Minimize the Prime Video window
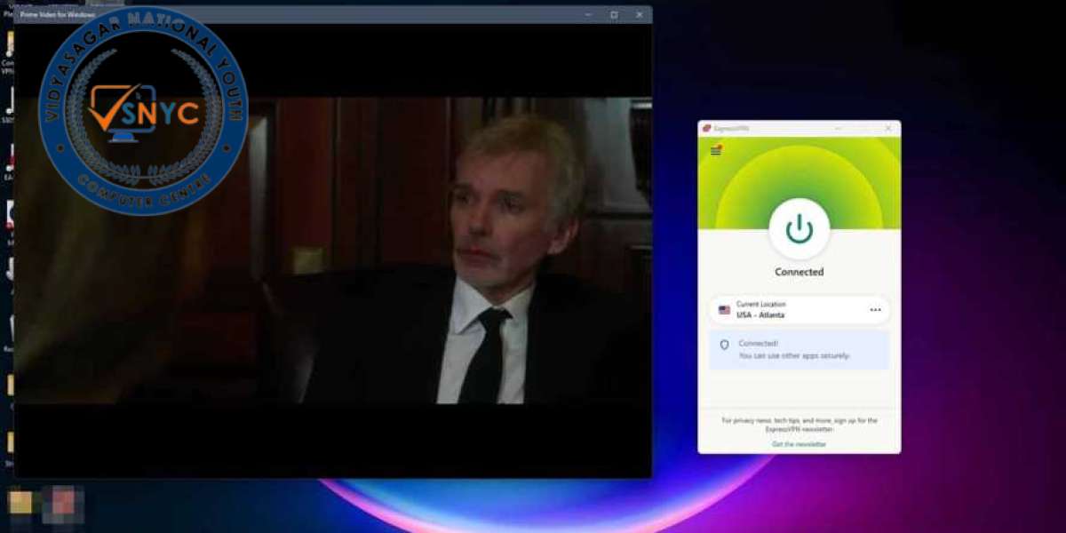Image resolution: width=1066 pixels, height=533 pixels. [588, 15]
